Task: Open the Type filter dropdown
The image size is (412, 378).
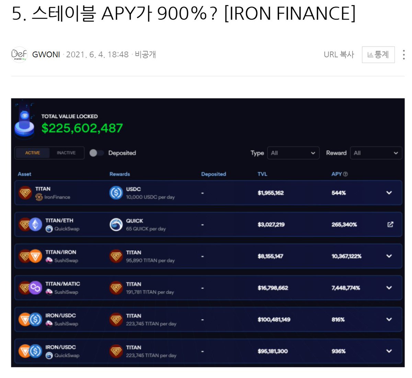Action: 293,153
